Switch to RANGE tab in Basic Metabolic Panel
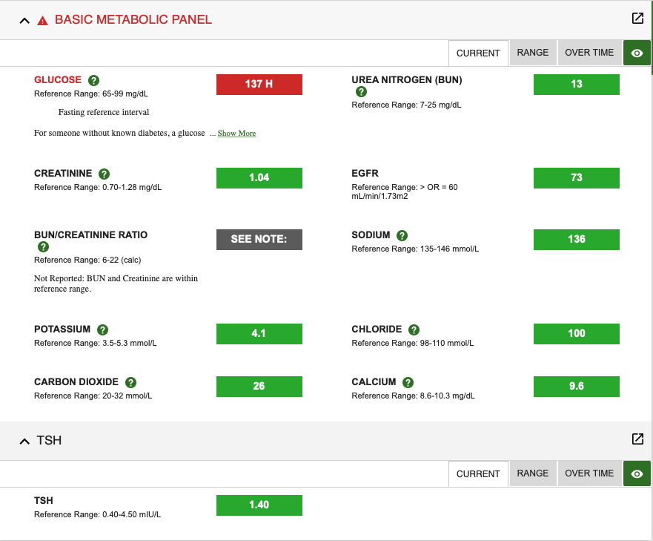This screenshot has width=653, height=541. (533, 53)
